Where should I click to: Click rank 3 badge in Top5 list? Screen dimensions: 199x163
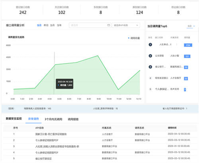pyautogui.click(x=150, y=67)
